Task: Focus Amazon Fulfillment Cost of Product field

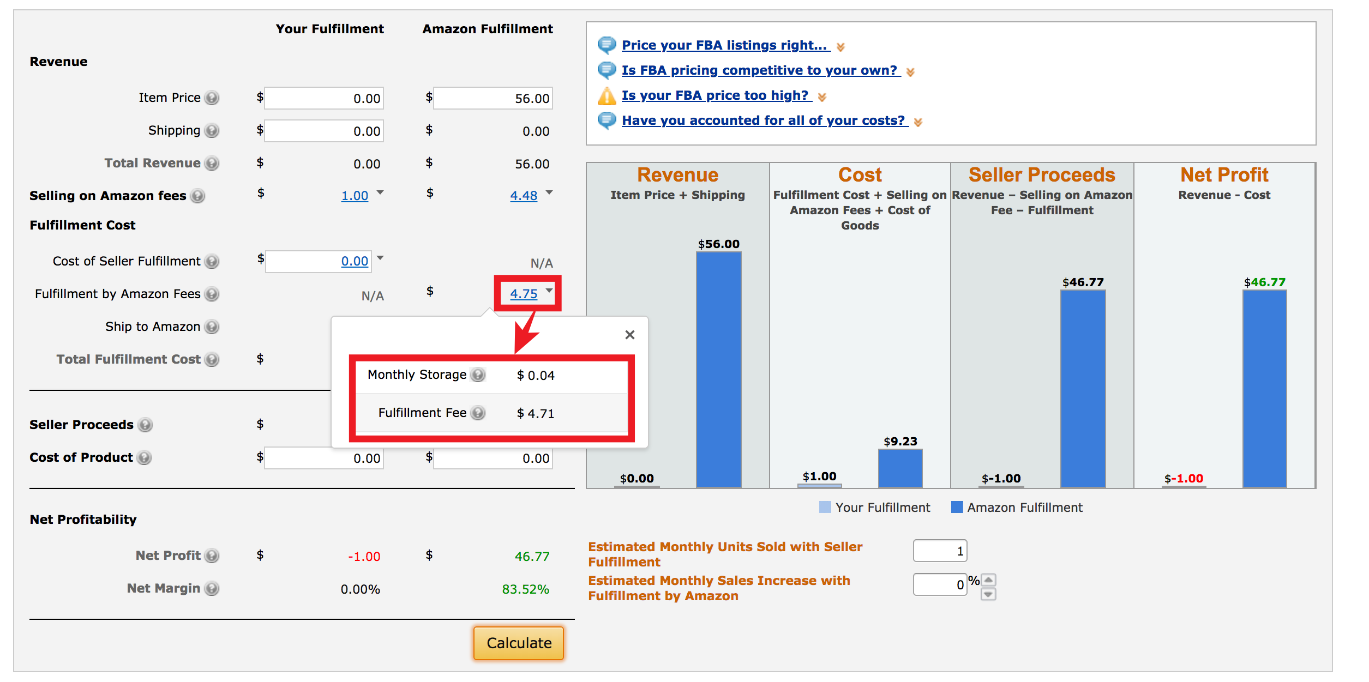Action: (493, 458)
